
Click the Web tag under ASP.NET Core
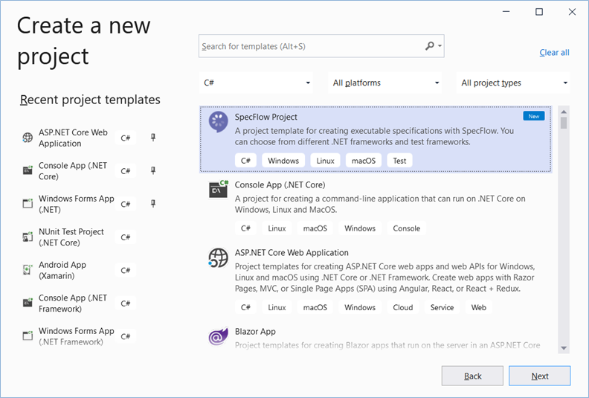[x=479, y=307]
